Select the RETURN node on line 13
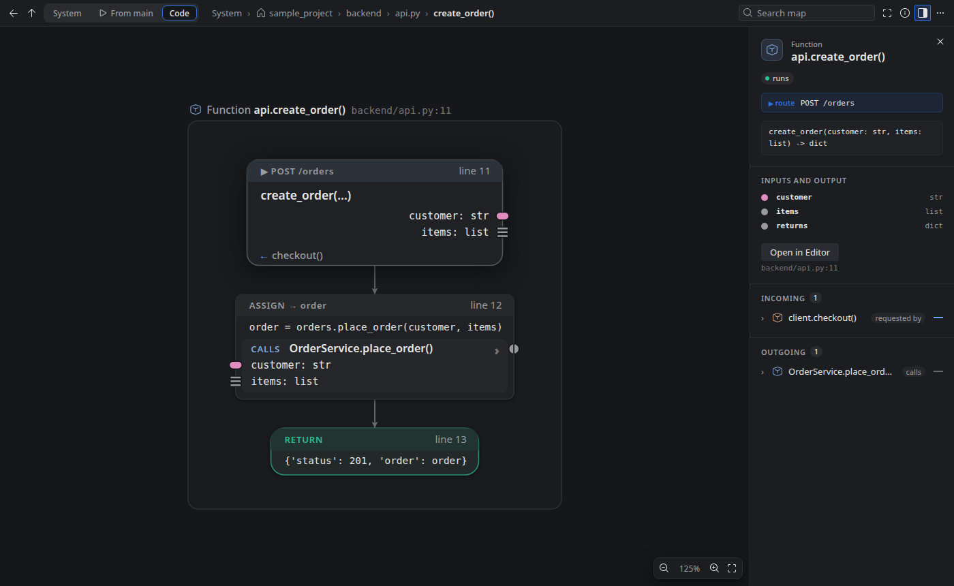This screenshot has width=954, height=586. coord(375,451)
